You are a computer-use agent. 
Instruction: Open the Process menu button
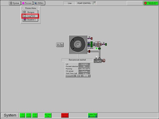pyautogui.click(x=27, y=3)
